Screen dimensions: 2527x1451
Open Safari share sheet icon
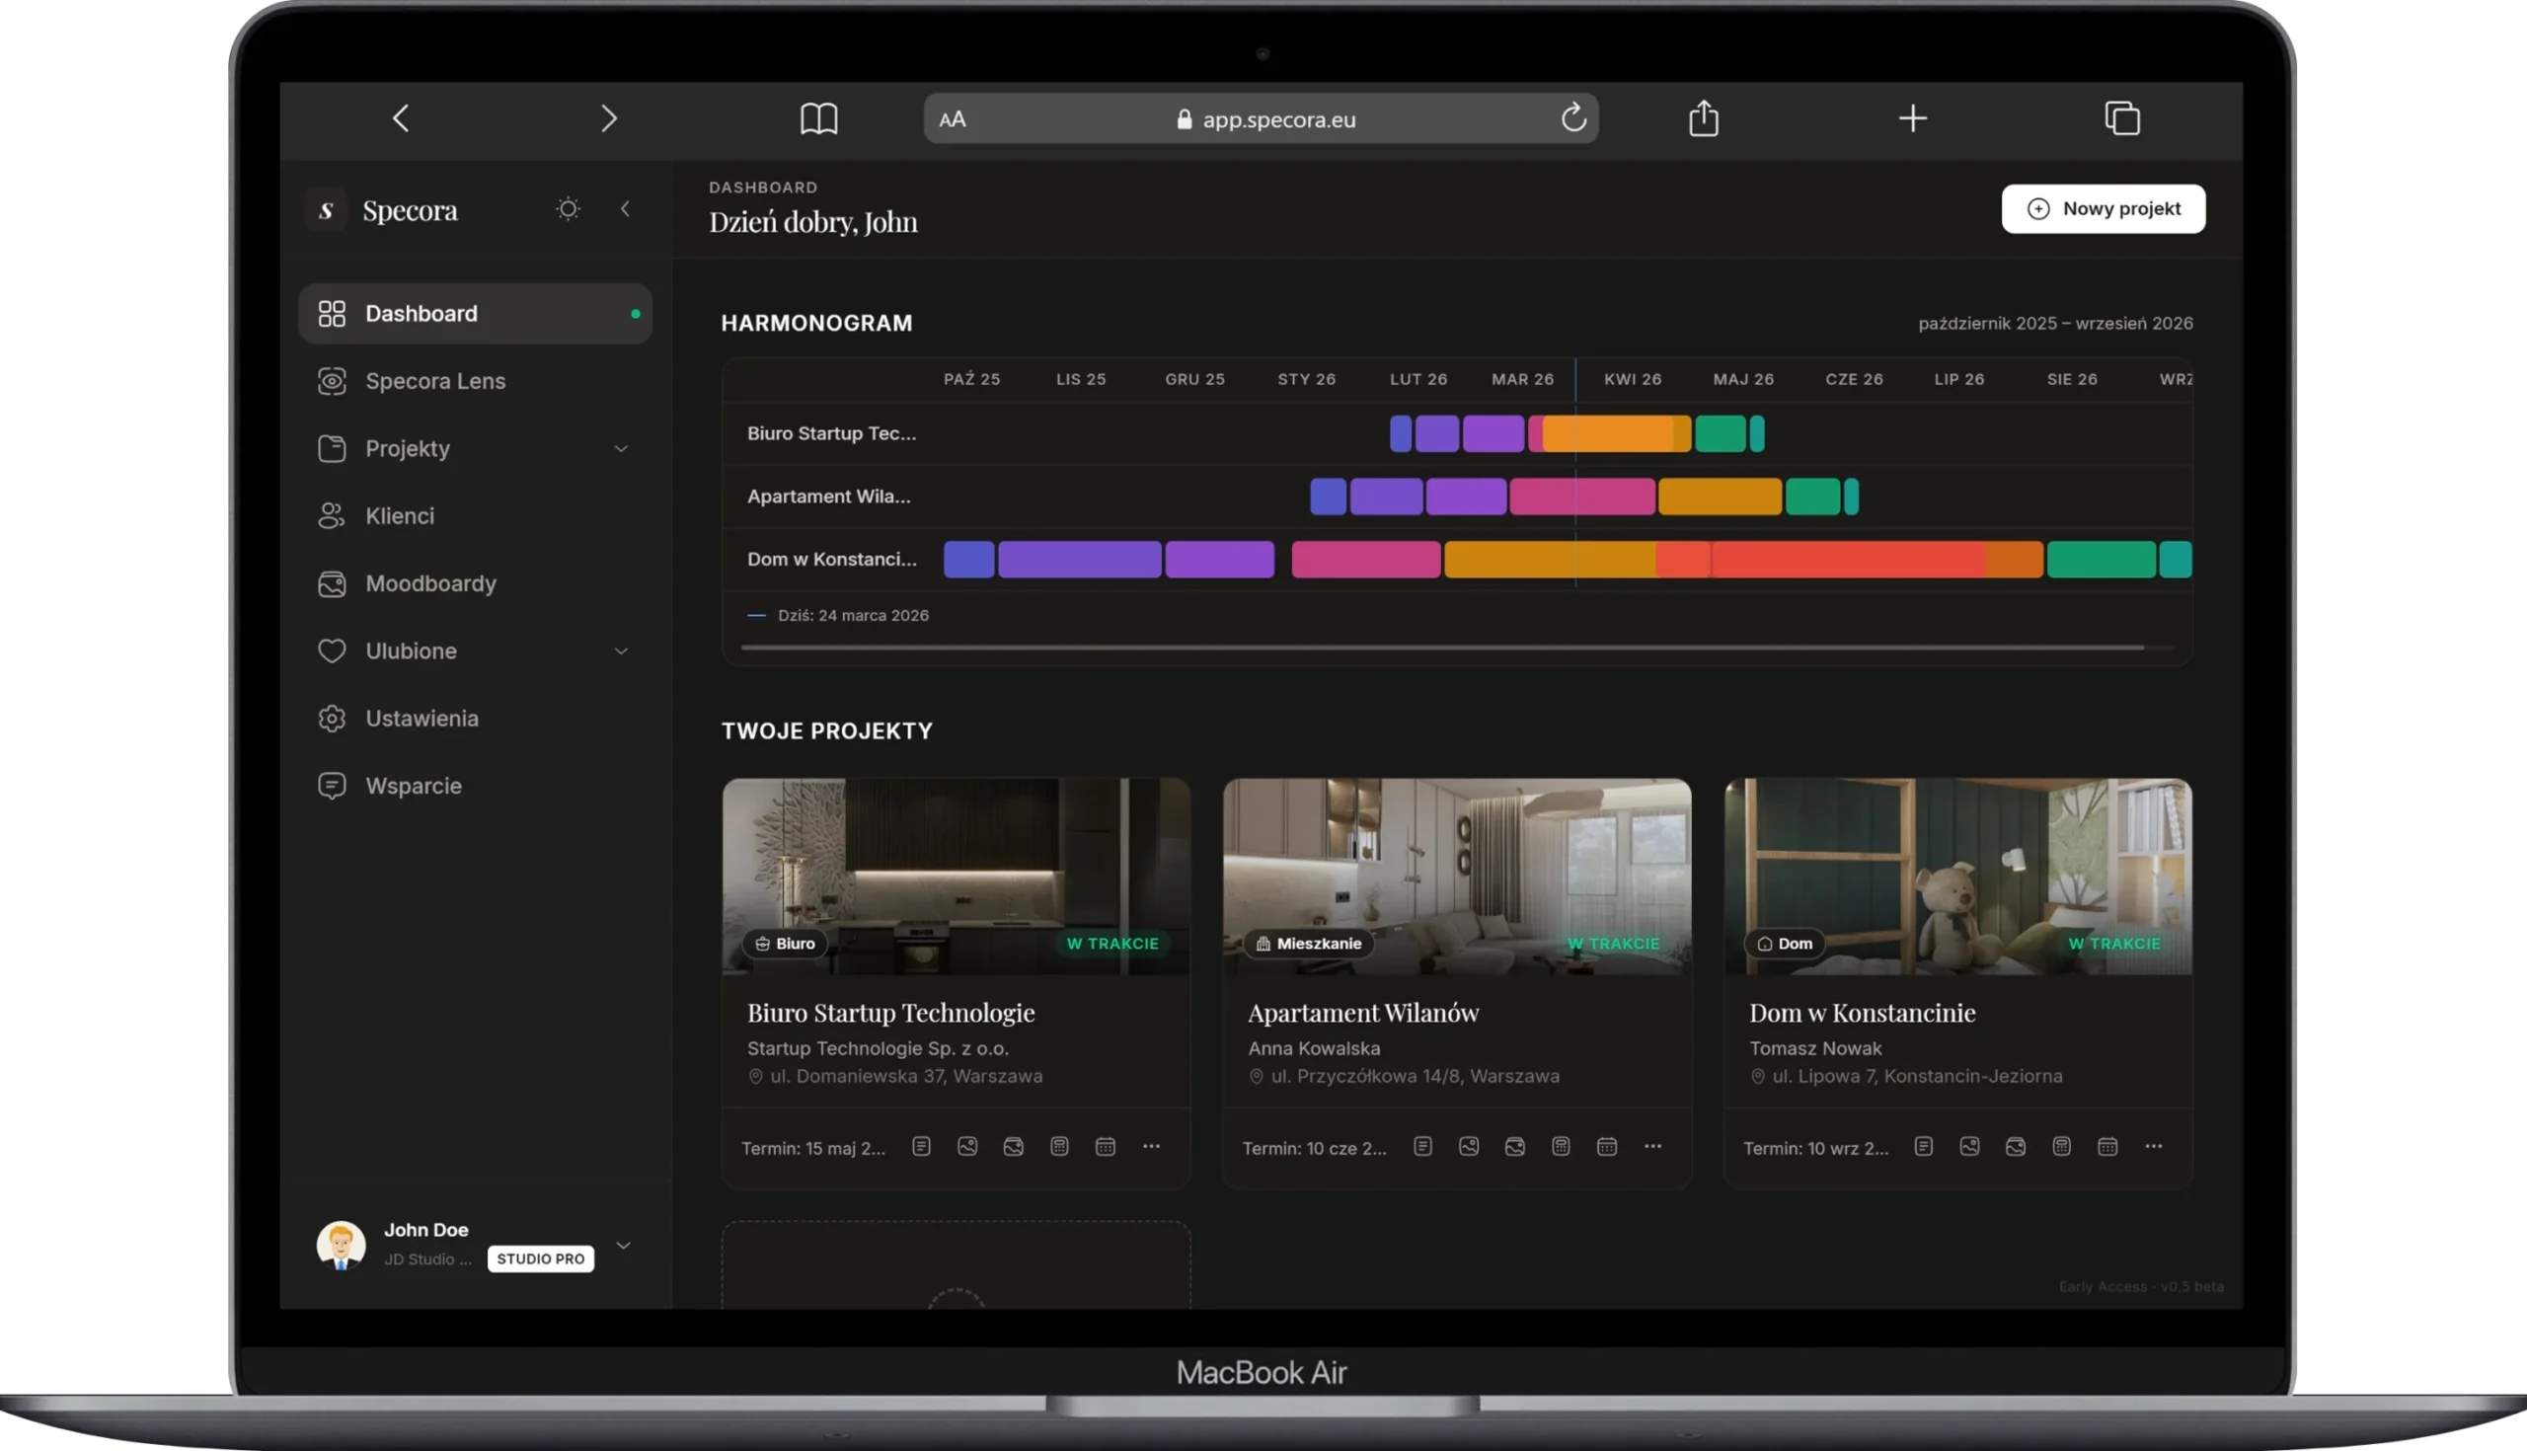1704,117
